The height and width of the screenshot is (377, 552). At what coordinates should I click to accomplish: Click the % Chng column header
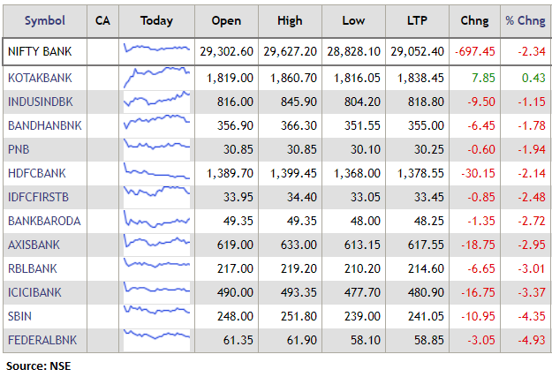(x=525, y=20)
